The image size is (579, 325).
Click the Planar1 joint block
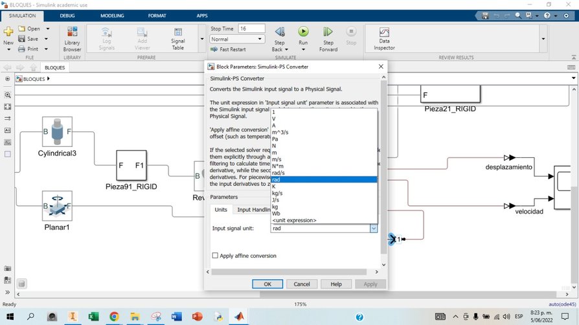(x=57, y=206)
